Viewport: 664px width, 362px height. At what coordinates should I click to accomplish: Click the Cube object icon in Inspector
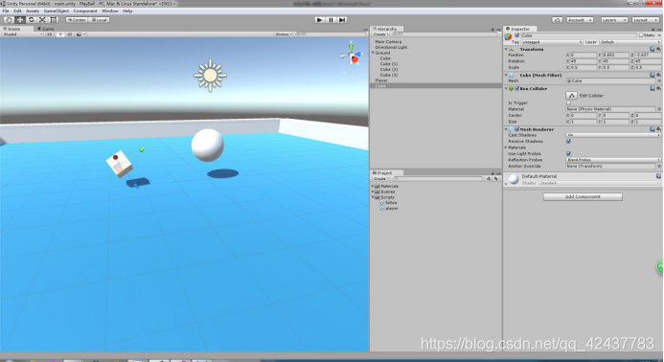pos(508,36)
